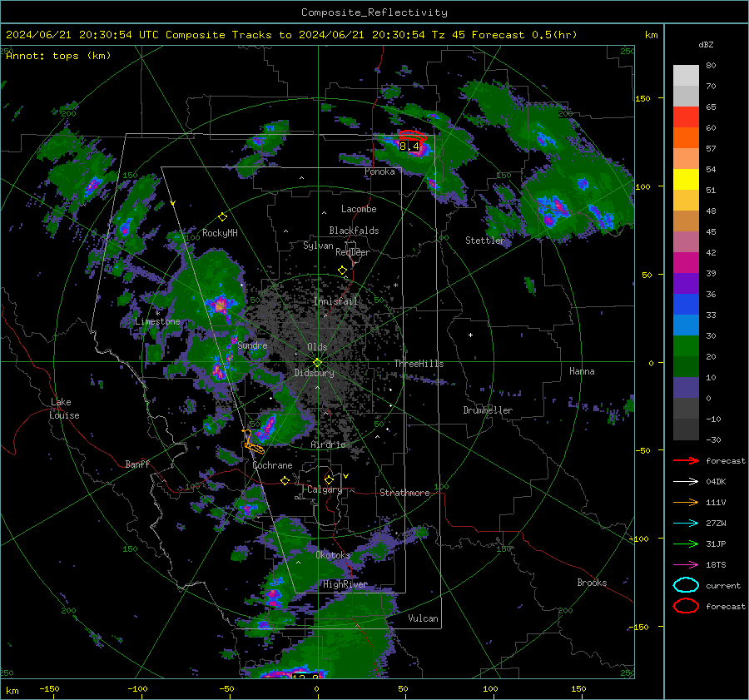Image resolution: width=749 pixels, height=700 pixels.
Task: Click the light blue 33-30 dBZ swatch
Action: (x=686, y=325)
